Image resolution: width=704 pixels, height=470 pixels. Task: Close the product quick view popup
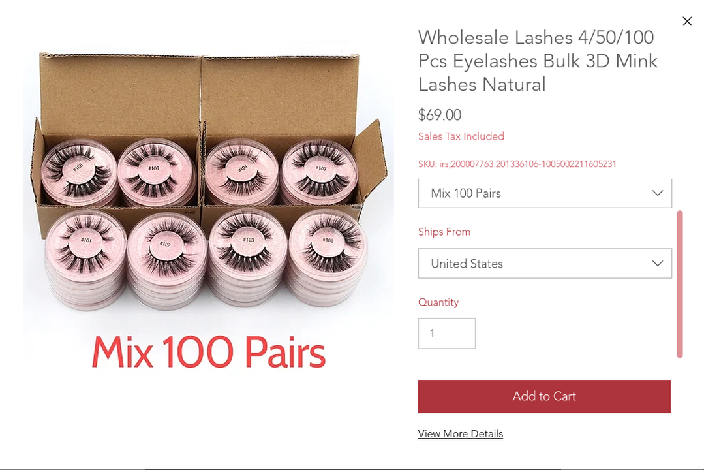click(x=687, y=21)
